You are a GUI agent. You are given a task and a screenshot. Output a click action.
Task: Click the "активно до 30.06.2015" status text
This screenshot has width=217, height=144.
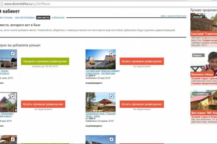(x=45, y=66)
